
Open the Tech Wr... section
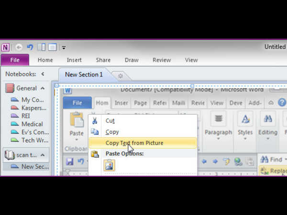coord(30,140)
